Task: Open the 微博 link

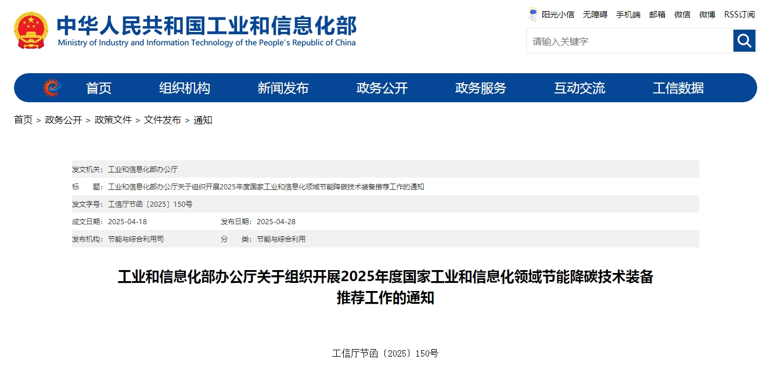Action: pos(707,15)
